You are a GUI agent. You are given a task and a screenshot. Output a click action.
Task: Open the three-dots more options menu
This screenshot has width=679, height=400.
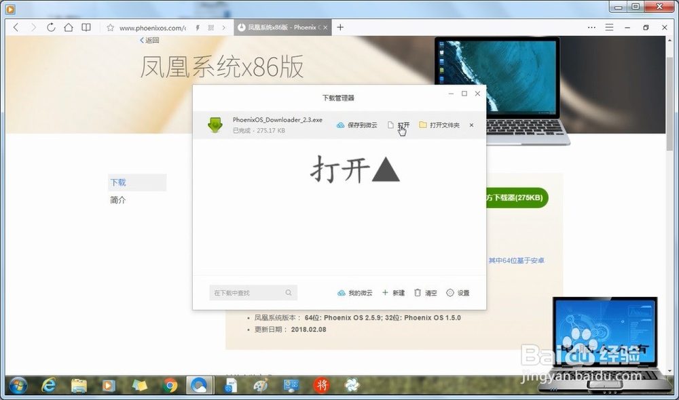point(591,27)
